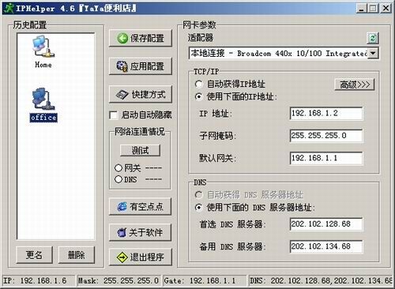The image size is (395, 289).
Task: Click status bar IP: 192.168.1.6
Action: point(39,281)
